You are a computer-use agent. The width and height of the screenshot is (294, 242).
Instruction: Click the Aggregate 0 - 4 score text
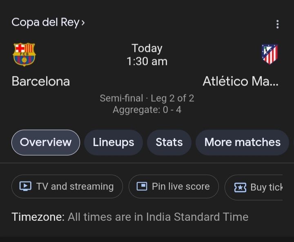[x=147, y=110]
